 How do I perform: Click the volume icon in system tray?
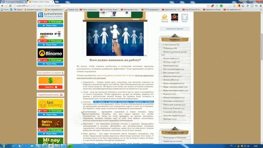point(248,146)
